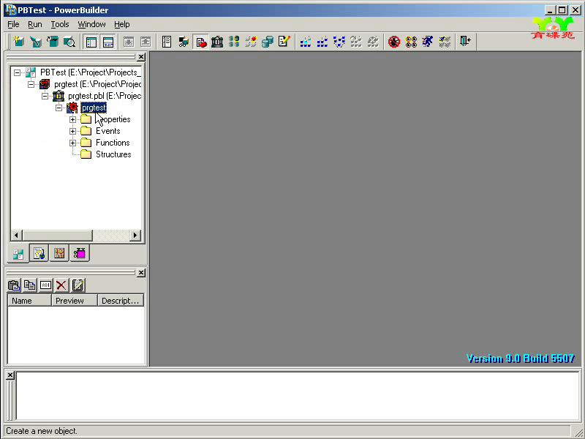The height and width of the screenshot is (439, 585).
Task: Click the tree's scroll left arrow
Action: click(16, 235)
